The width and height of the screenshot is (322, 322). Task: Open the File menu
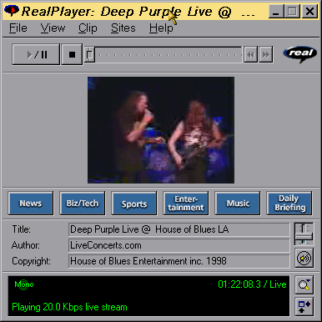coord(18,28)
